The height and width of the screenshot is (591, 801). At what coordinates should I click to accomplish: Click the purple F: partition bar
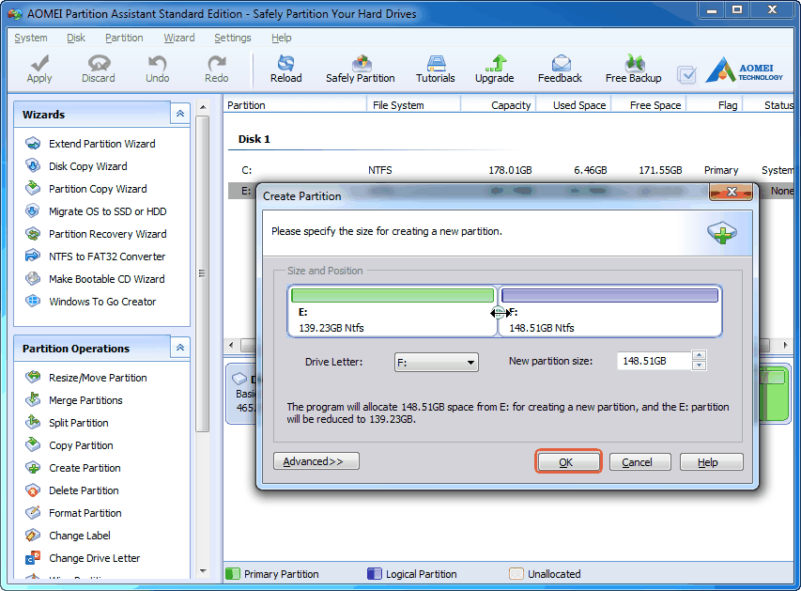[609, 295]
